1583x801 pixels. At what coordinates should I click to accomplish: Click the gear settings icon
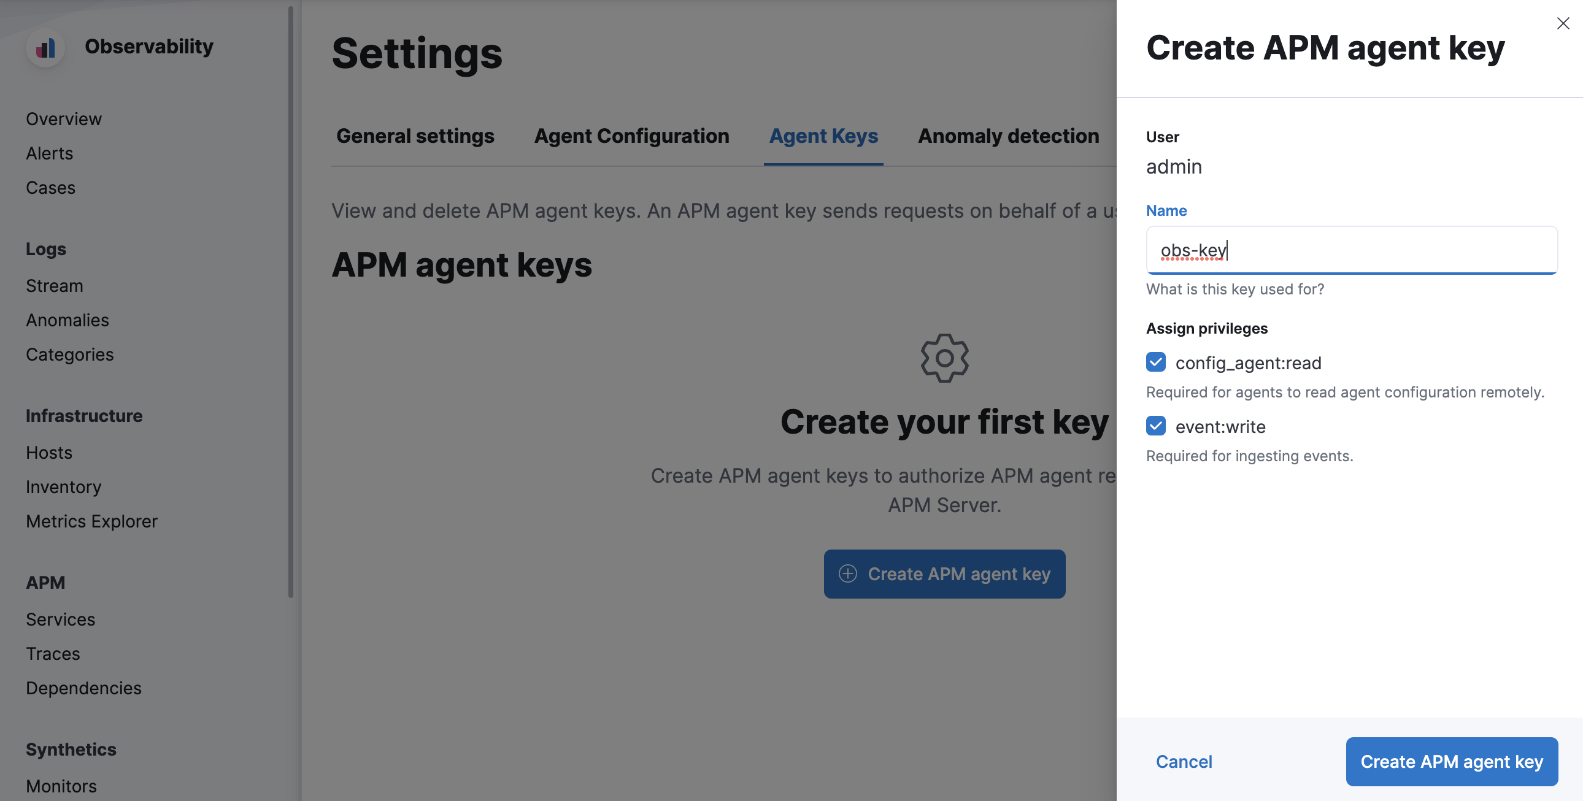[944, 358]
